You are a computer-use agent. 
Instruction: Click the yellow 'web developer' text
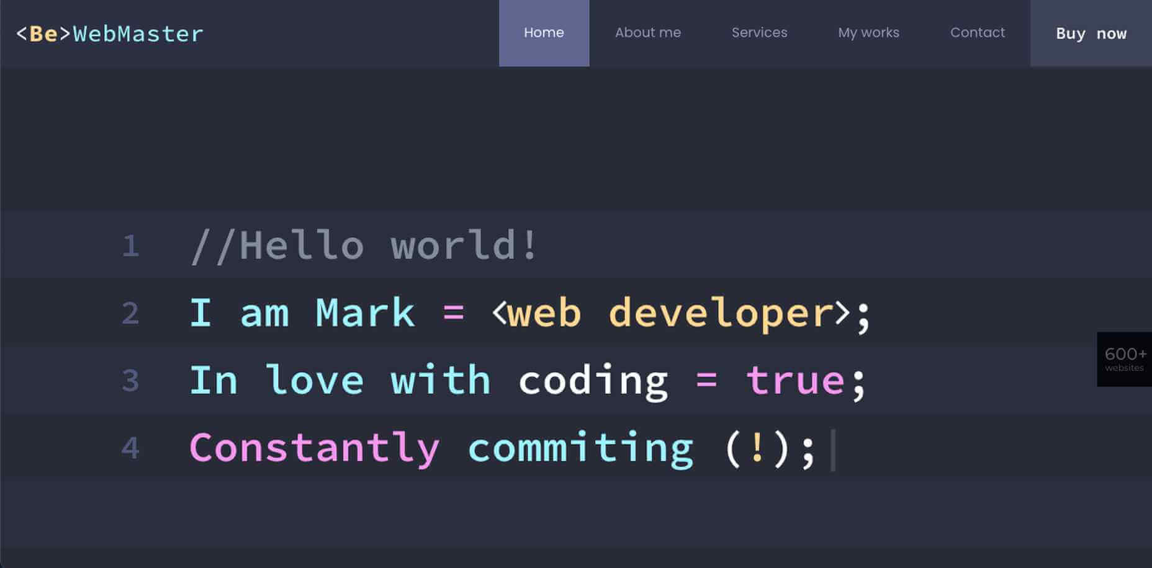pos(670,313)
